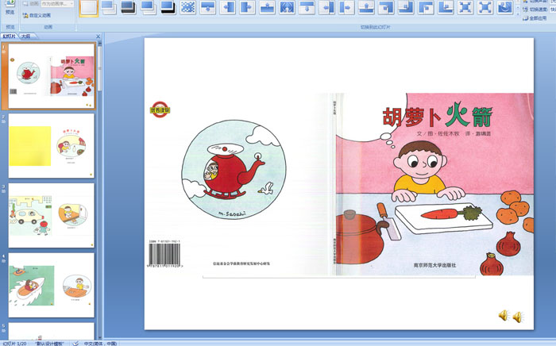This screenshot has width=556, height=346.
Task: Apply the Cut Through Black transition
Action: 168,7
